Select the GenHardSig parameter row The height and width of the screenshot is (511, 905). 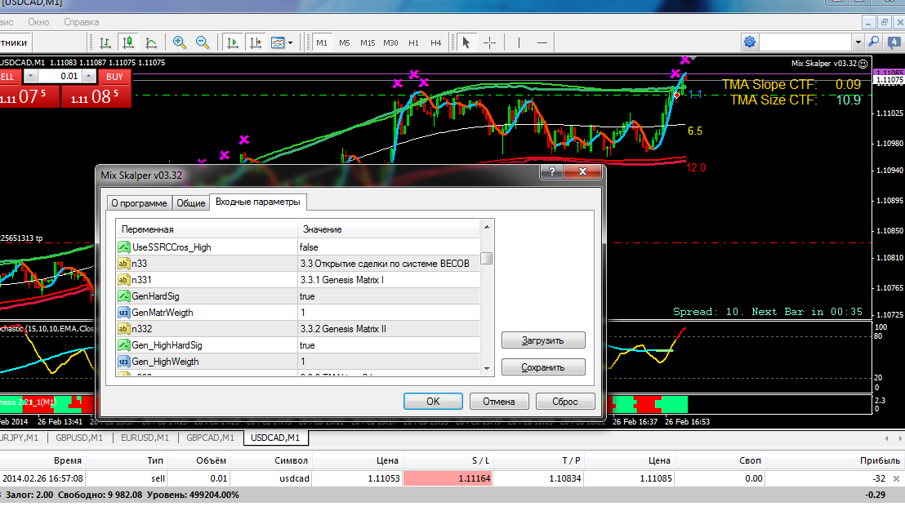(298, 296)
